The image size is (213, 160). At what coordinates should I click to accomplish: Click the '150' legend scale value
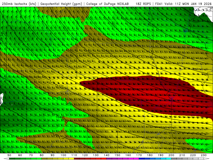117,155
